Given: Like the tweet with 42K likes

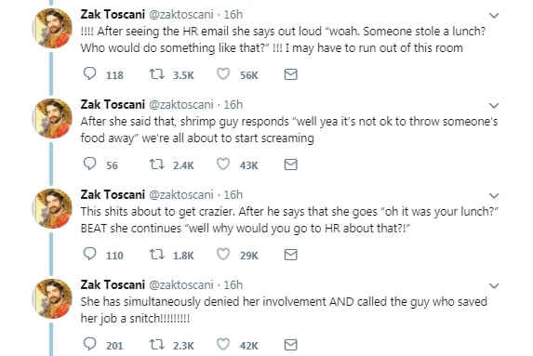Looking at the screenshot, I should pos(223,344).
